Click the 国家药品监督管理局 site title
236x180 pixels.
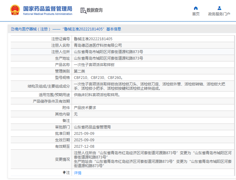[48, 8]
